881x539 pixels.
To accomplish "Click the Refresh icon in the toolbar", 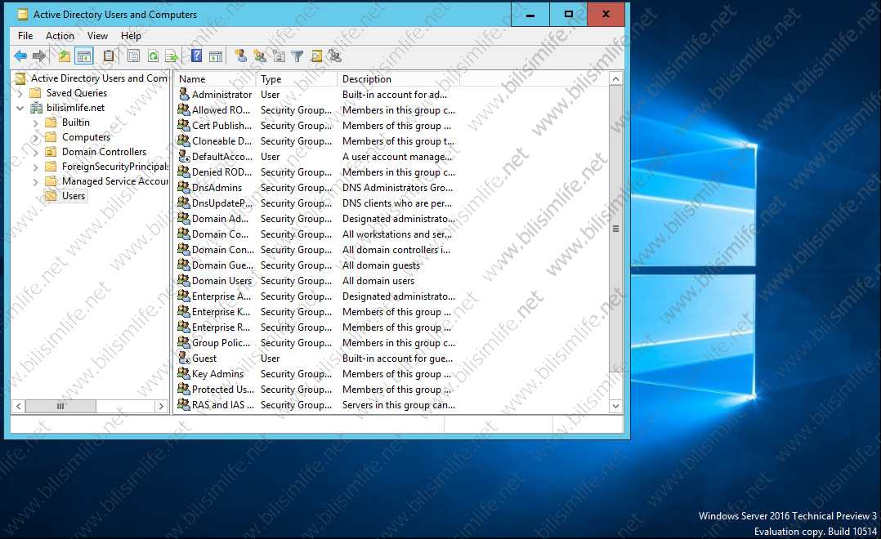I will click(154, 55).
